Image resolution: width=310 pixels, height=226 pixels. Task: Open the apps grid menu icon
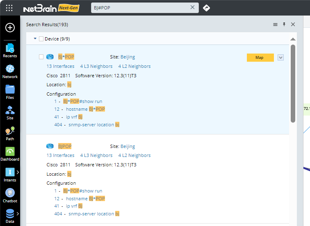pos(9,8)
